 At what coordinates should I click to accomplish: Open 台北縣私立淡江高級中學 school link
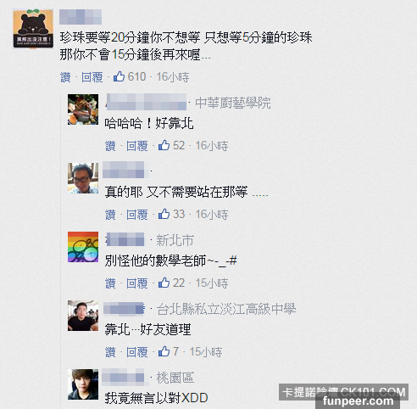[226, 309]
